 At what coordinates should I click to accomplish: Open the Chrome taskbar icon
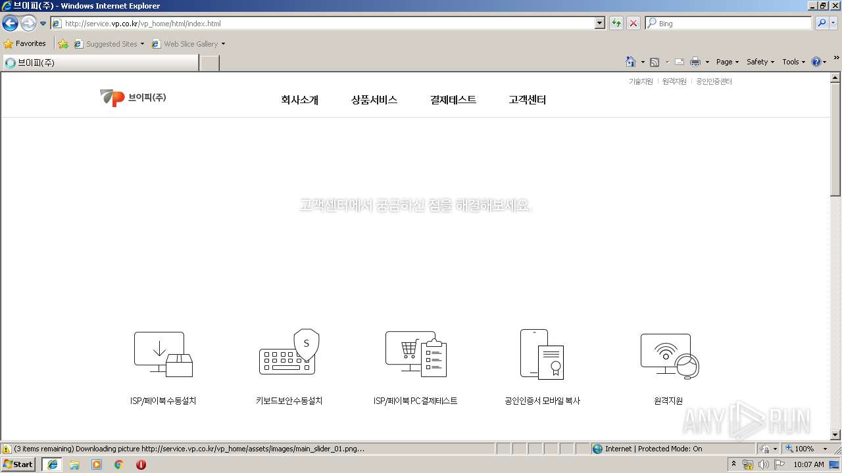pyautogui.click(x=118, y=464)
